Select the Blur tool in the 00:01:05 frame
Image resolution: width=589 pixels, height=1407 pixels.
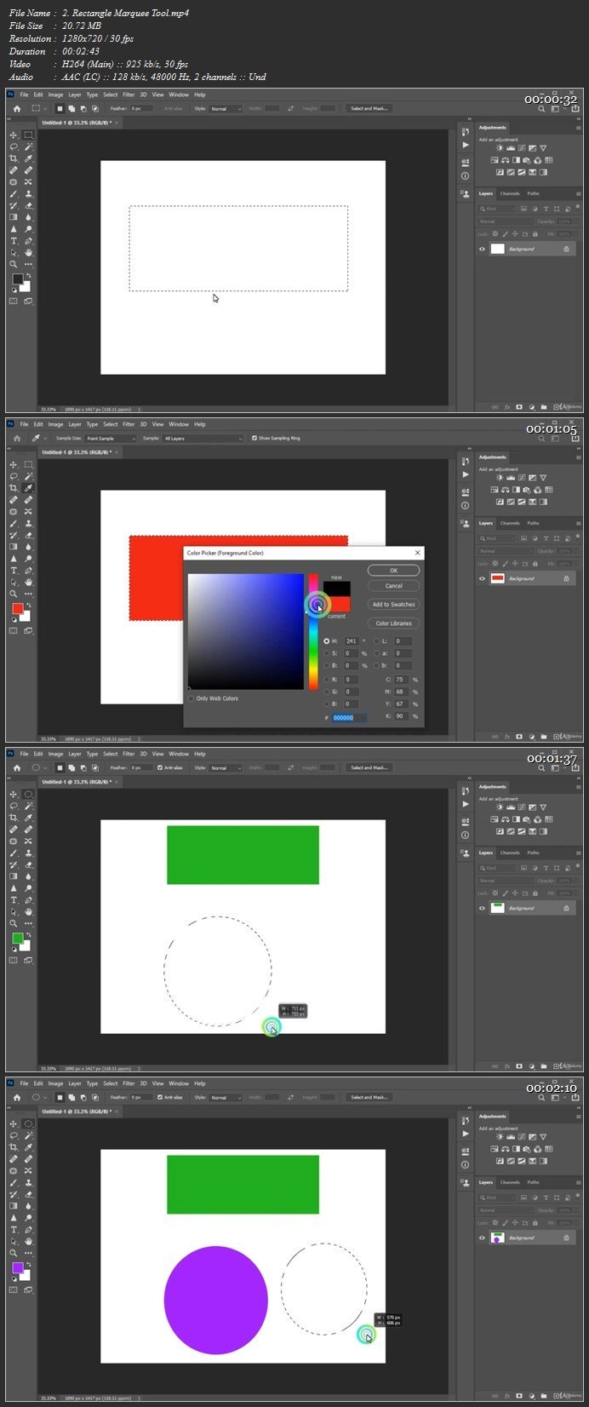click(28, 547)
